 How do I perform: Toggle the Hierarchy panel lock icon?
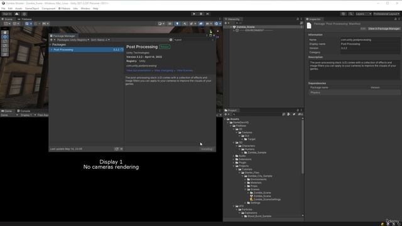click(x=298, y=19)
